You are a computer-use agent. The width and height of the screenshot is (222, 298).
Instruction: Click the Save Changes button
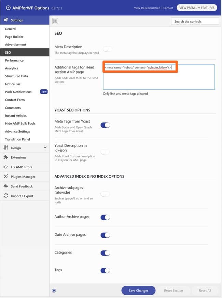(x=138, y=290)
